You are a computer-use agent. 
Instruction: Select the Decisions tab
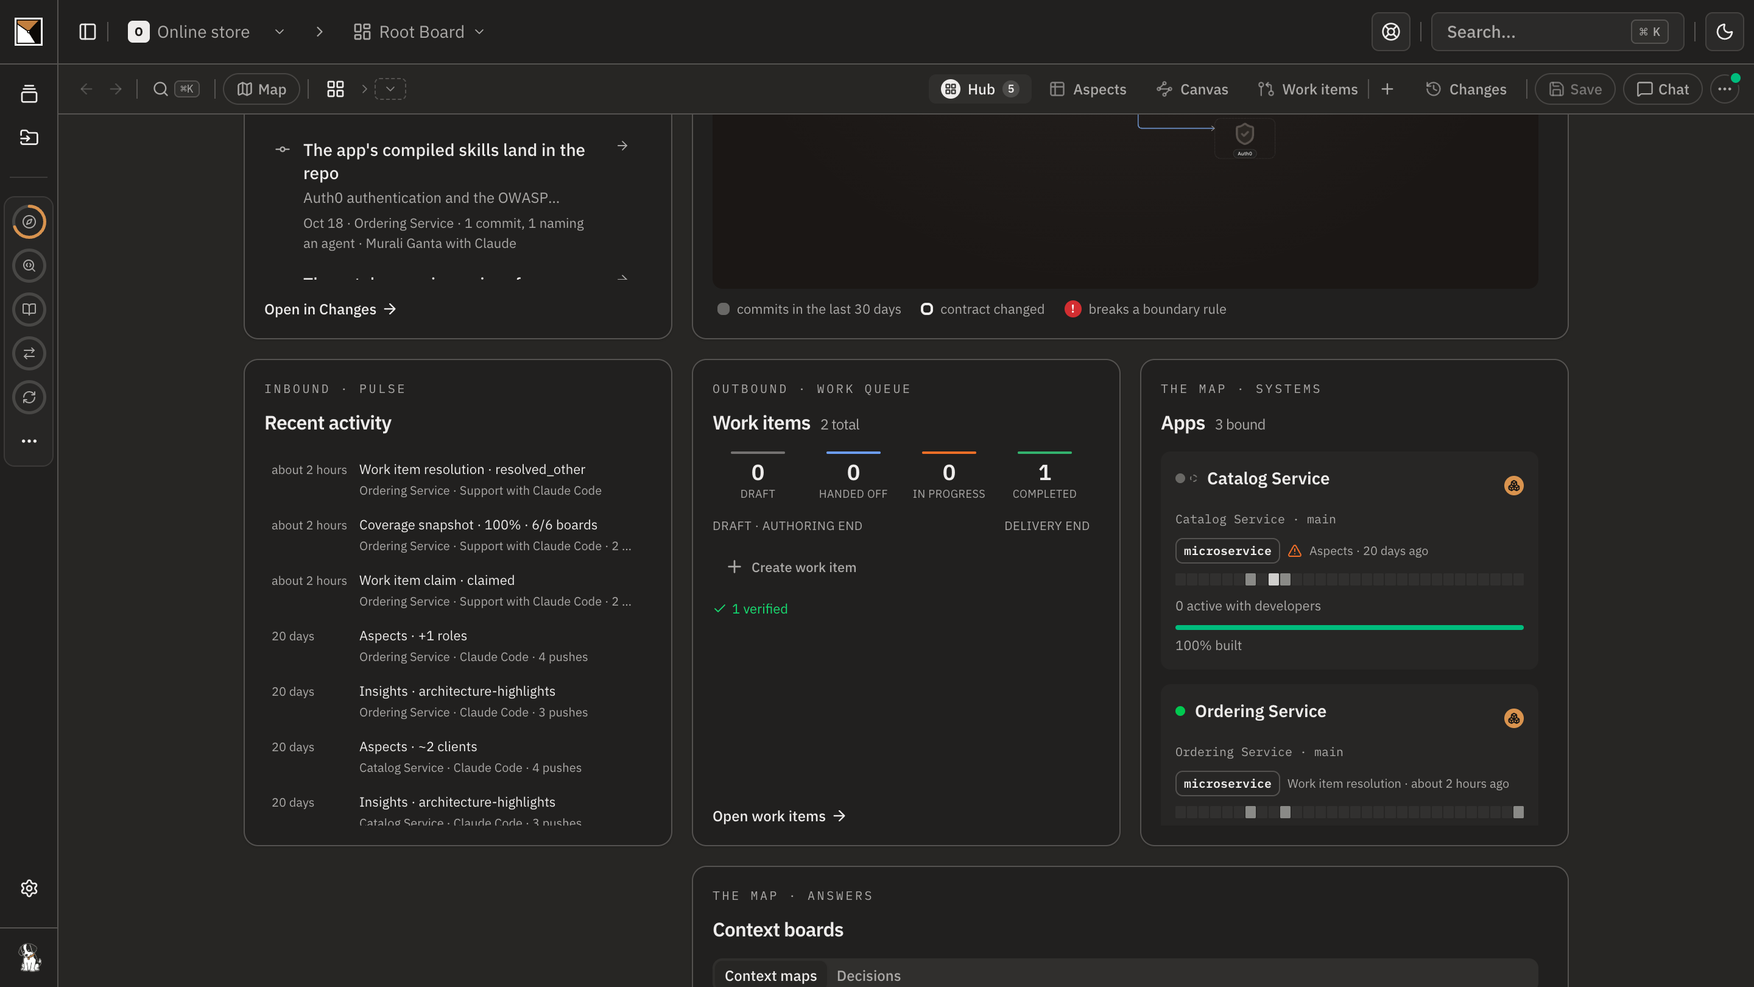click(868, 975)
